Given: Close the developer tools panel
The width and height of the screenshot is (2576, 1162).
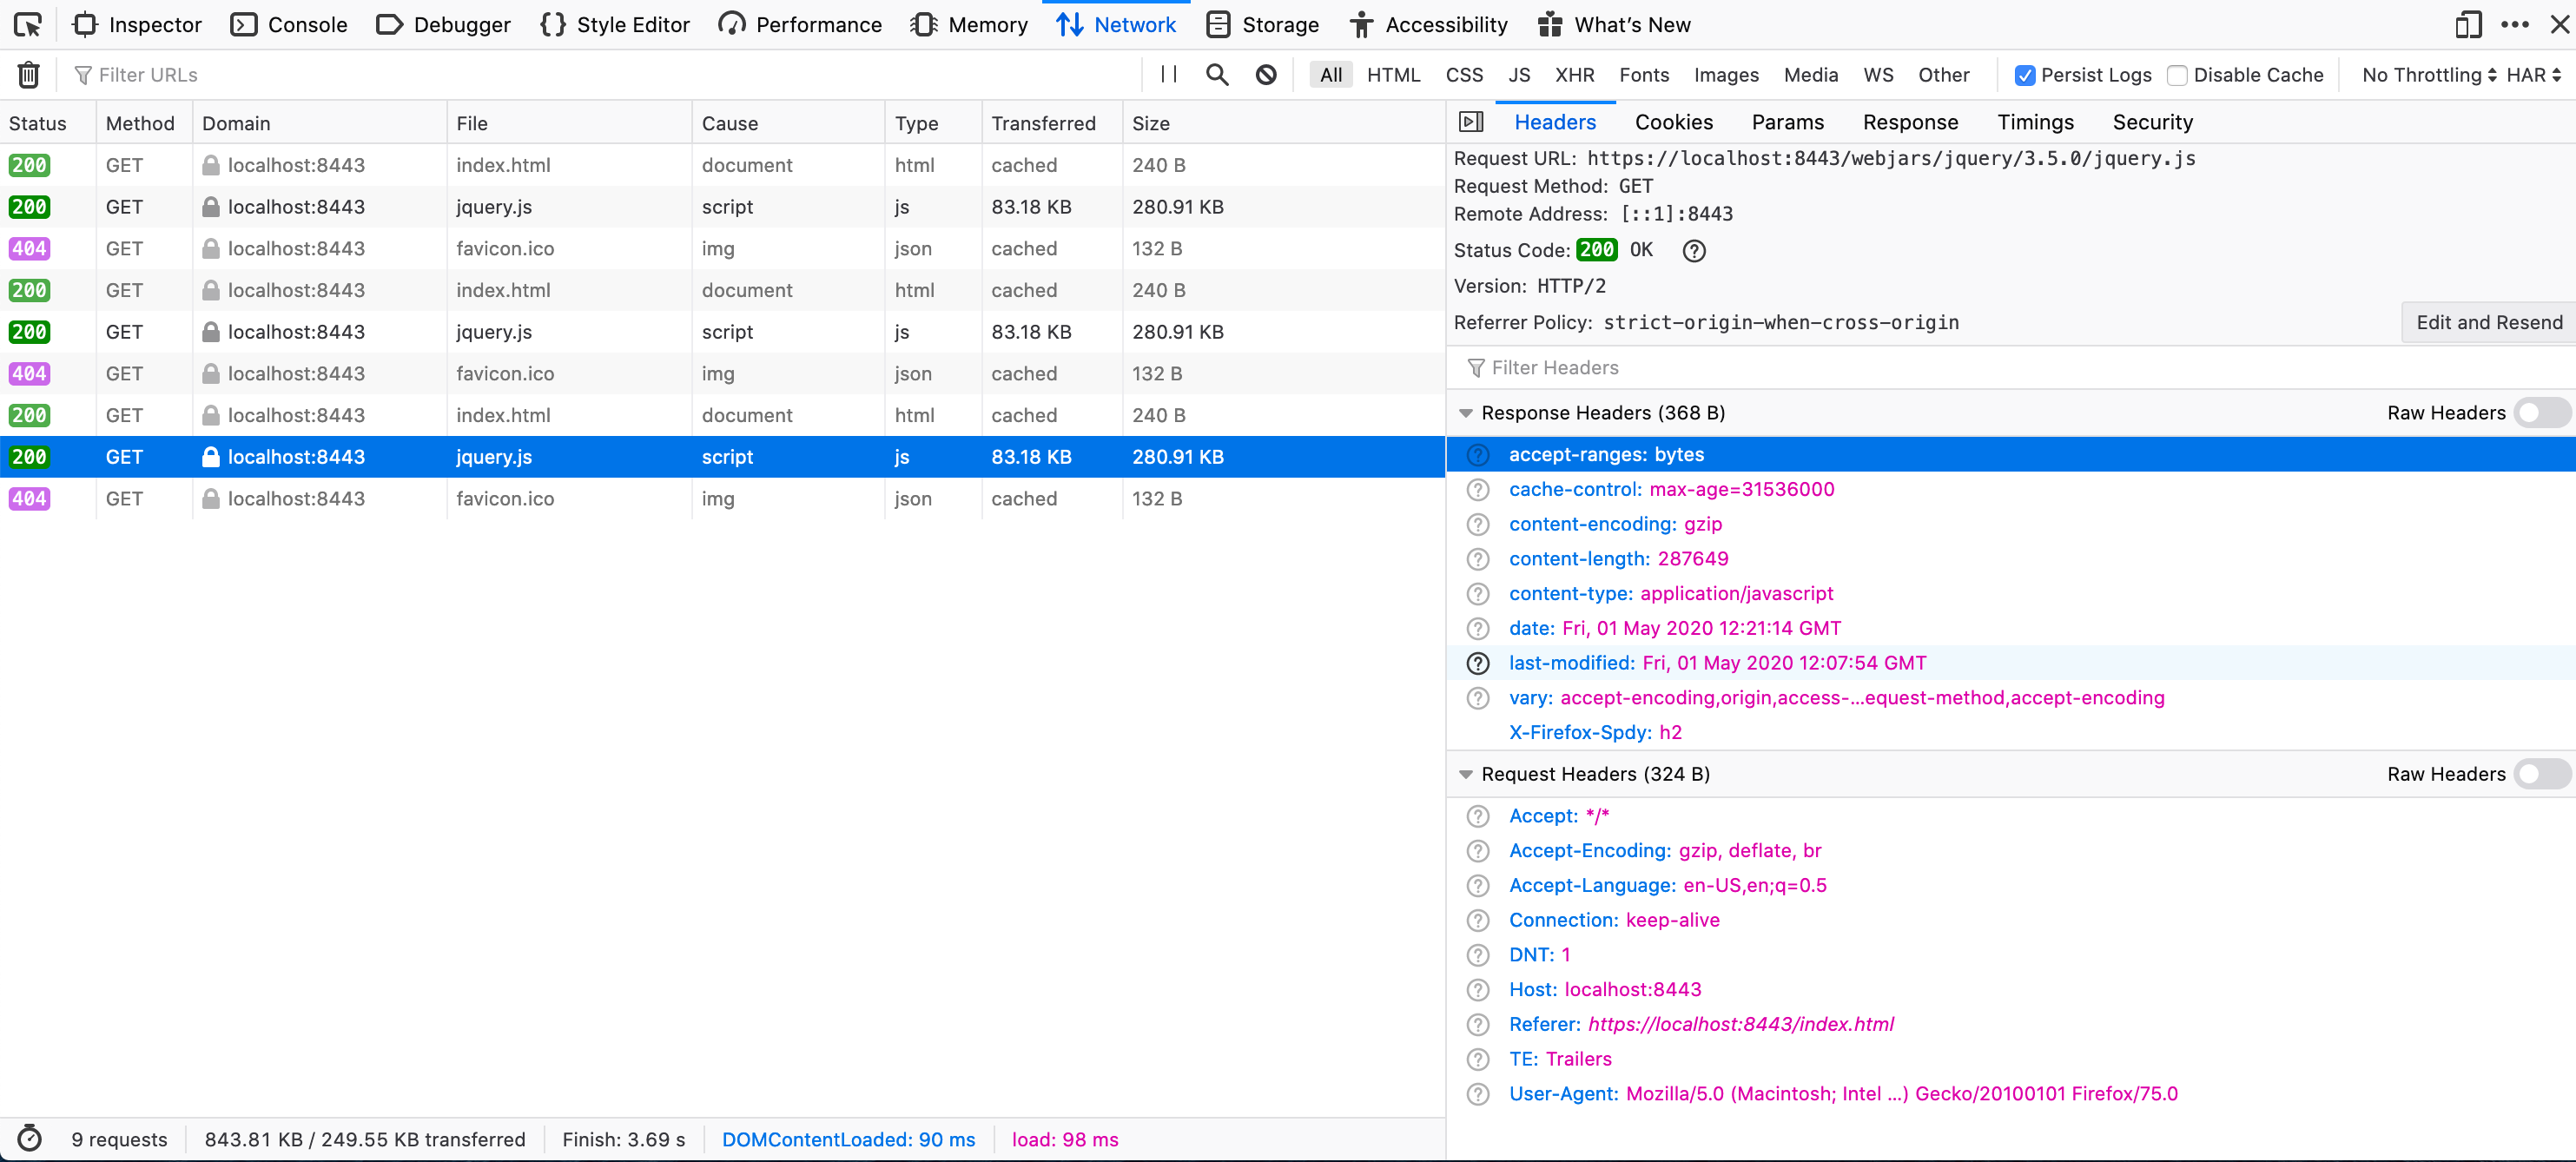Looking at the screenshot, I should pos(2559,24).
